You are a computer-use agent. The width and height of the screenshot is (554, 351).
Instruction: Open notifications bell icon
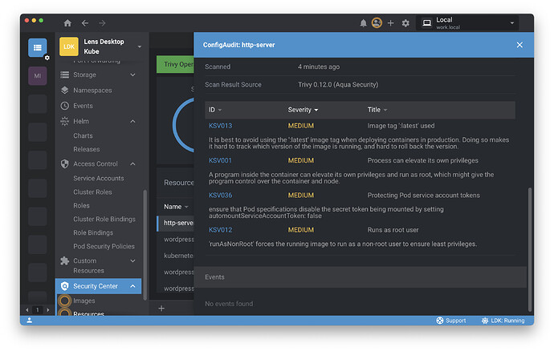coord(364,23)
